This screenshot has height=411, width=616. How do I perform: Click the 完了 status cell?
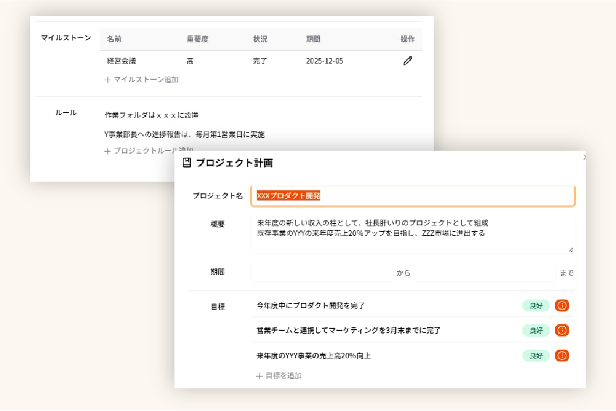coord(260,62)
